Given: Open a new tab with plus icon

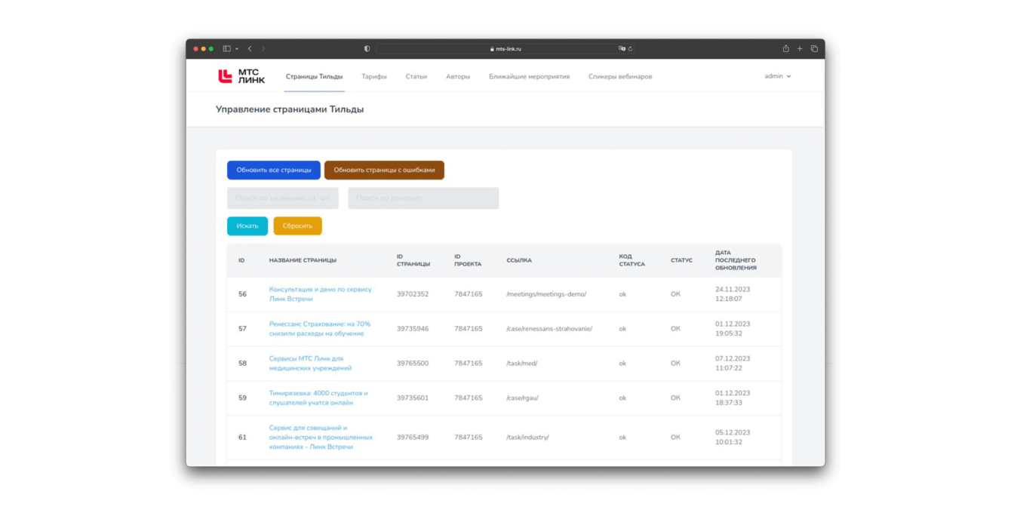Looking at the screenshot, I should [x=800, y=49].
